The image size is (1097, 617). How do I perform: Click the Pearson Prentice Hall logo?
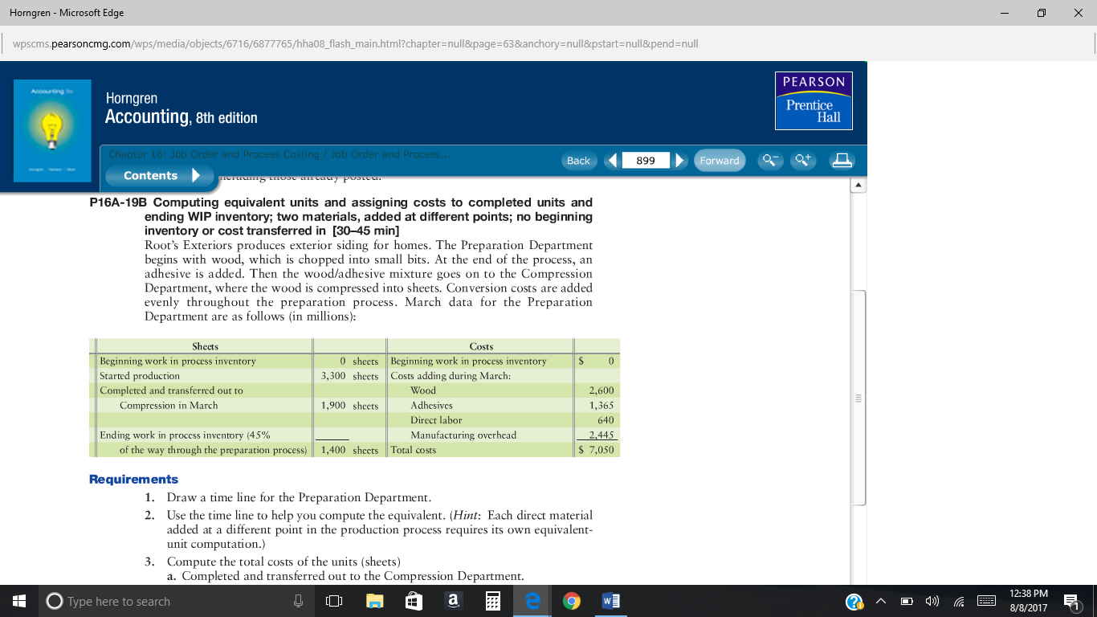click(813, 100)
